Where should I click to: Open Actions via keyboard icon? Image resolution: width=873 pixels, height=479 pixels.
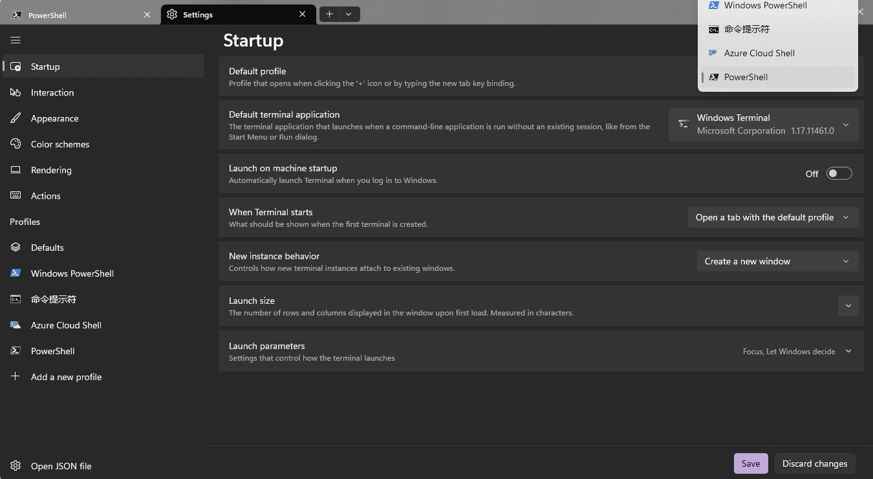click(16, 196)
